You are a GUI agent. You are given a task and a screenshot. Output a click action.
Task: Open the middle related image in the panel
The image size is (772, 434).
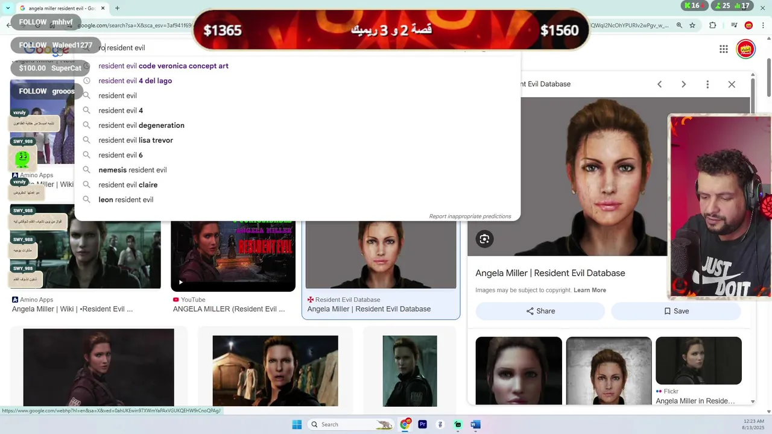tap(609, 371)
